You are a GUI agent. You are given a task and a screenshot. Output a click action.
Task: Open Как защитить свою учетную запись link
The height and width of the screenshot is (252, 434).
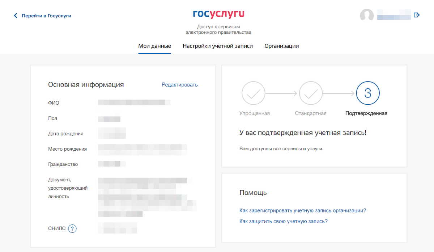[284, 221]
